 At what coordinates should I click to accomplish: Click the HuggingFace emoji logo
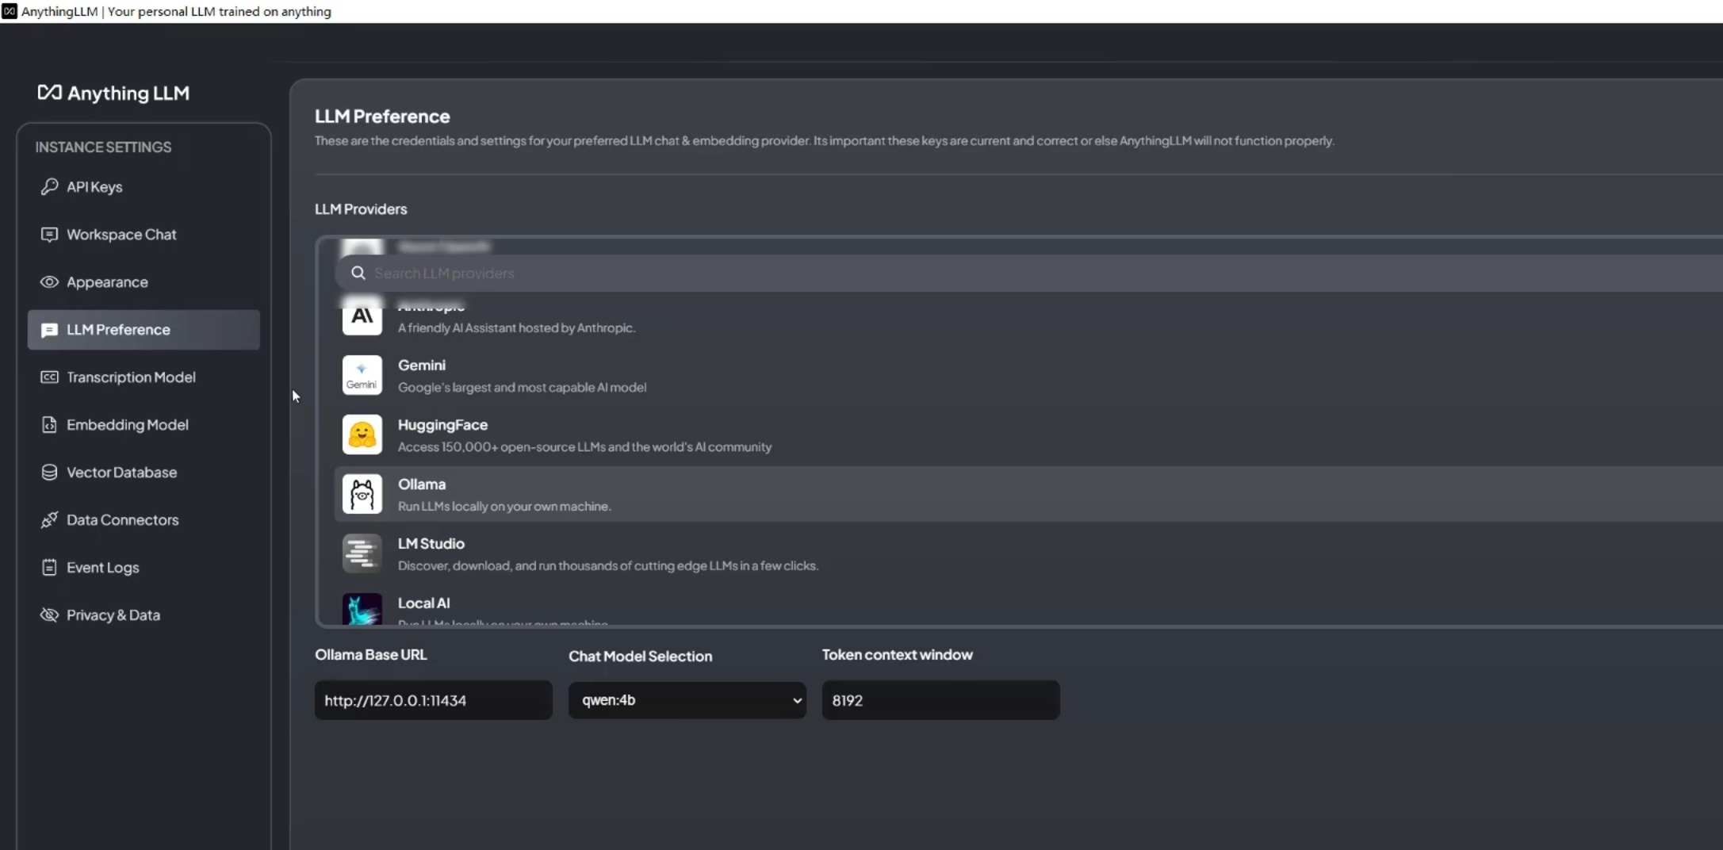click(x=362, y=435)
